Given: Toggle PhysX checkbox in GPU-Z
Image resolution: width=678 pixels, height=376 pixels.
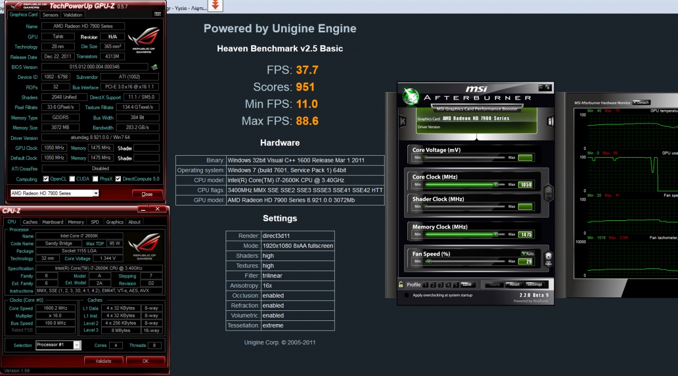Looking at the screenshot, I should (x=95, y=179).
